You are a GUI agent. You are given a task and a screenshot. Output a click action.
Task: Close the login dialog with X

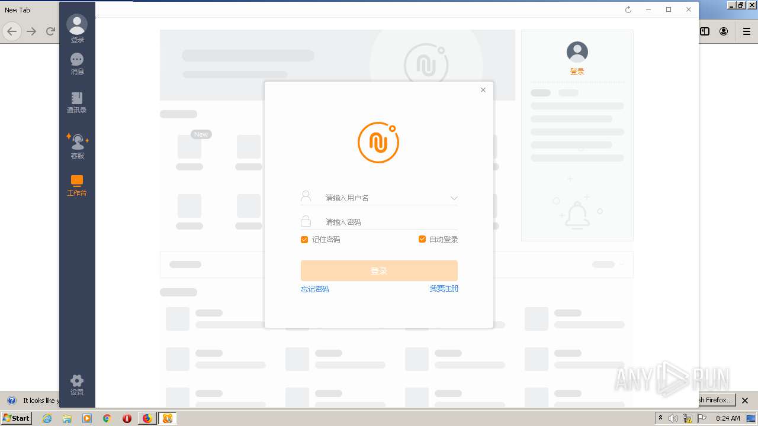[x=483, y=90]
